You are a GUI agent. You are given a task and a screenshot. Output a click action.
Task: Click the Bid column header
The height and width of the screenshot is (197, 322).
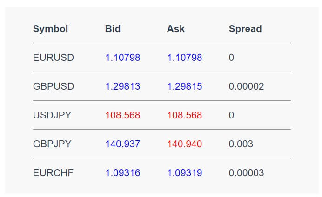coord(113,29)
